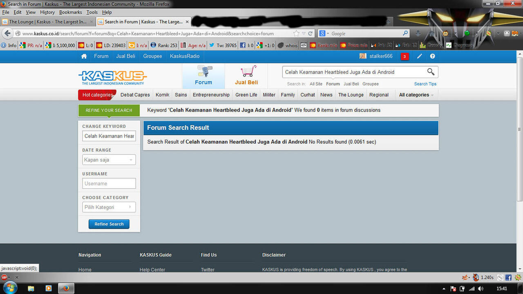Reload the page with refresh icon
Screen dimensions: 523x294
(x=311, y=33)
